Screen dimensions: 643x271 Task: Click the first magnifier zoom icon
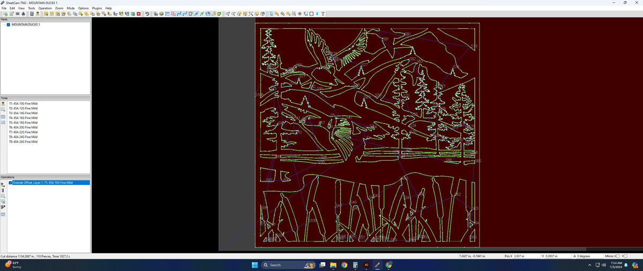tap(228, 14)
